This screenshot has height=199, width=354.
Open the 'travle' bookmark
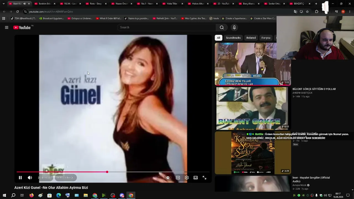(214, 19)
